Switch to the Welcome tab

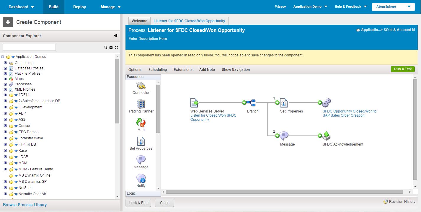coord(139,21)
